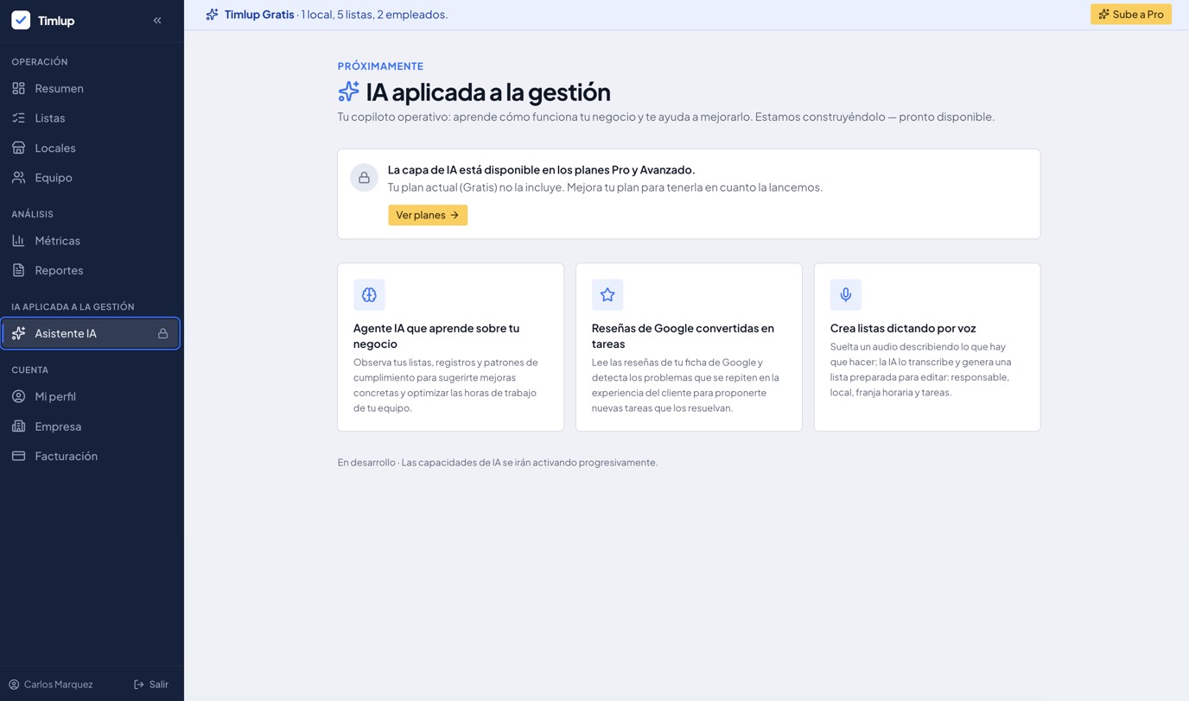Click the Facturación credit card icon
This screenshot has width=1189, height=701.
[x=18, y=456]
